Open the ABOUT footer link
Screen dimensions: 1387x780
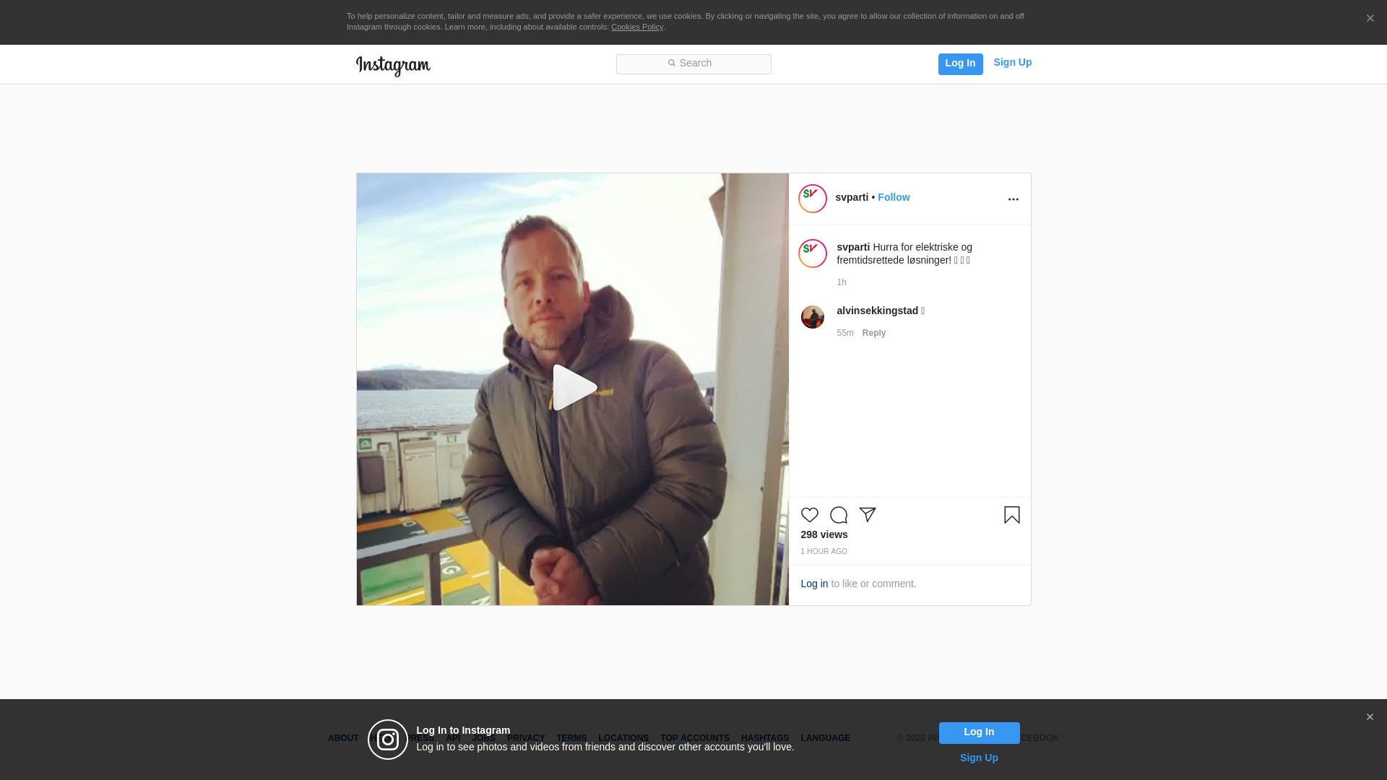pyautogui.click(x=343, y=738)
